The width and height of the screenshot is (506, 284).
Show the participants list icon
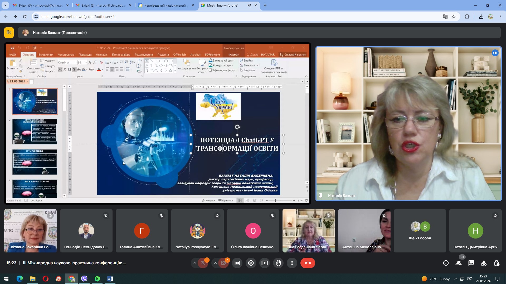click(x=459, y=263)
